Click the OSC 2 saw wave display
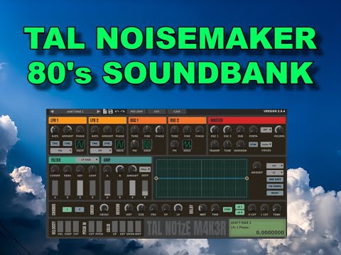Screen dimensions: 341x255 187,144
